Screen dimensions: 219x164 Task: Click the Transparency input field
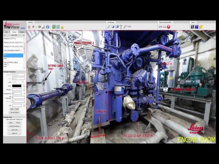tap(17, 93)
